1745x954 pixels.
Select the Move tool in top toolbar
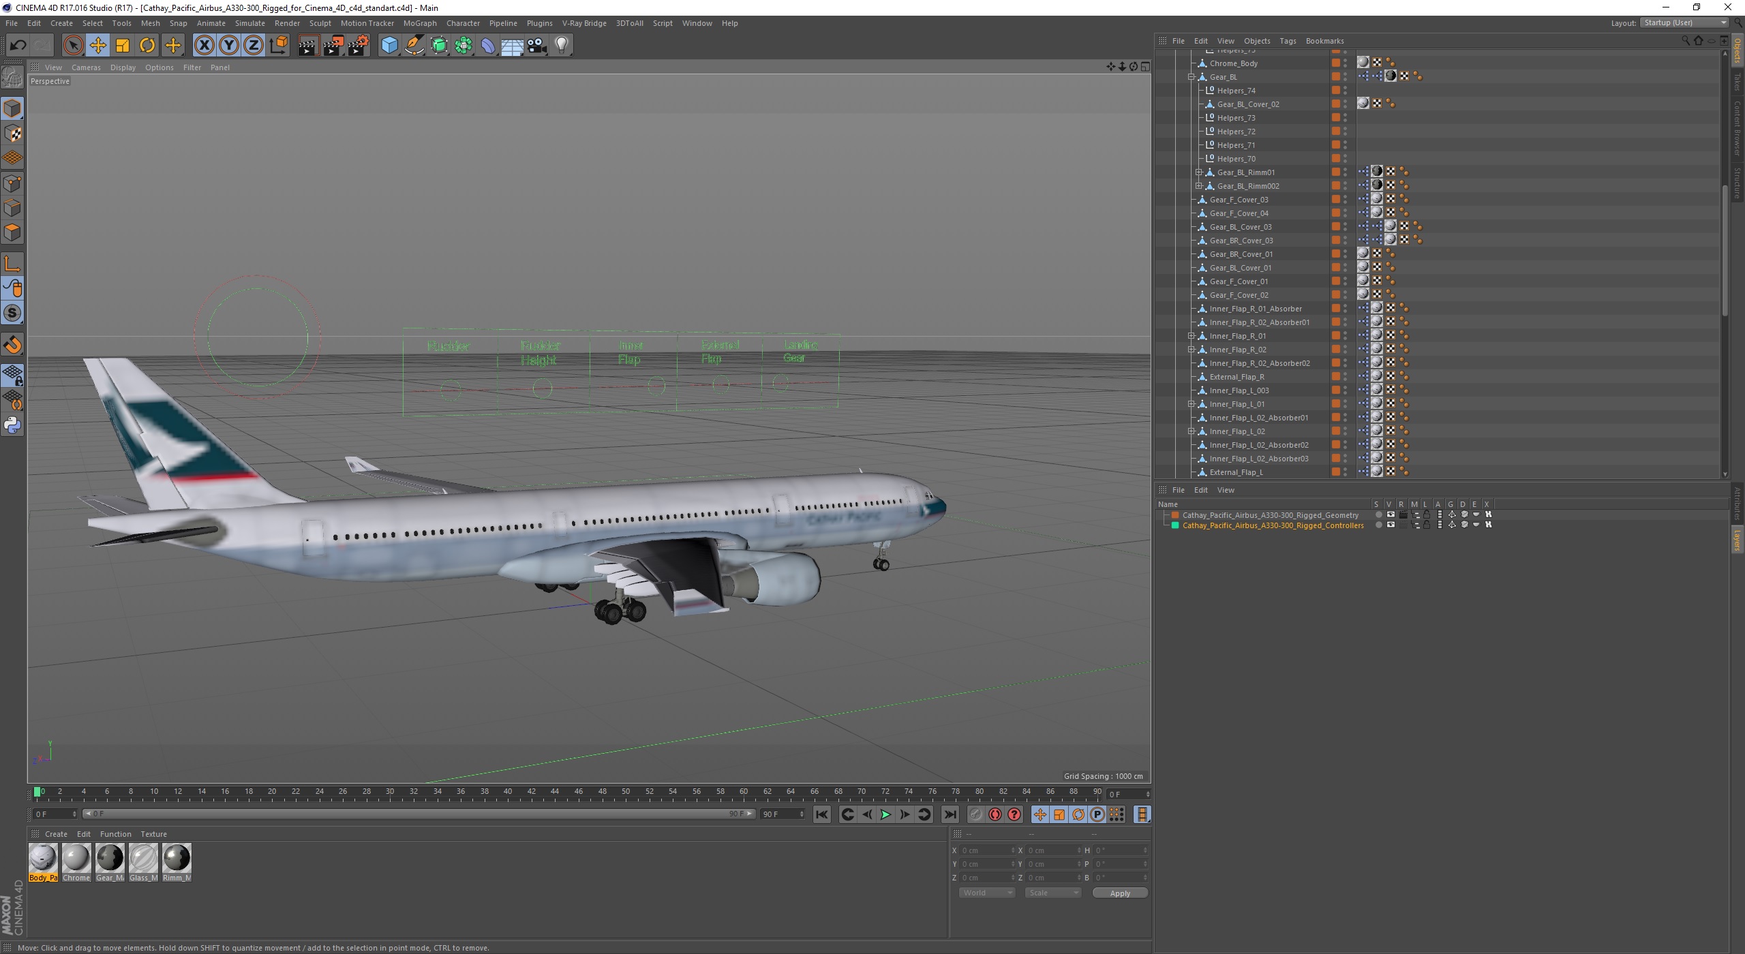[x=97, y=46]
